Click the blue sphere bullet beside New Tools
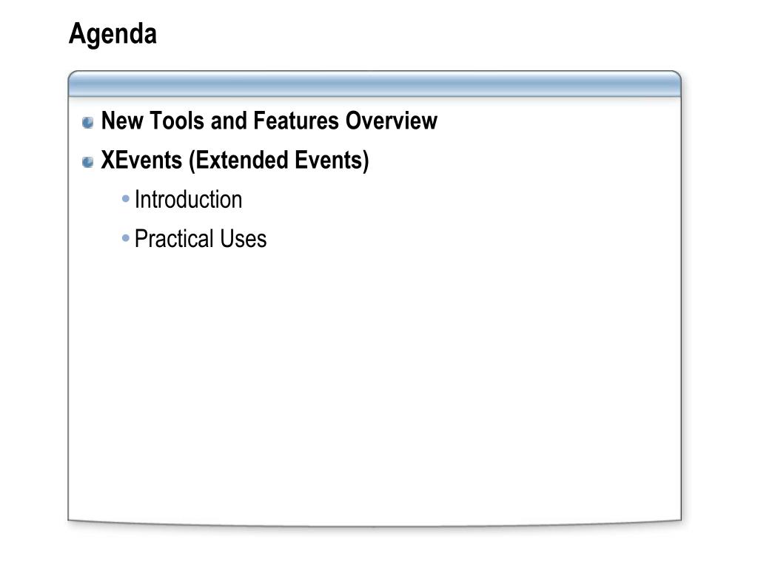This screenshot has width=758, height=568. click(x=87, y=123)
